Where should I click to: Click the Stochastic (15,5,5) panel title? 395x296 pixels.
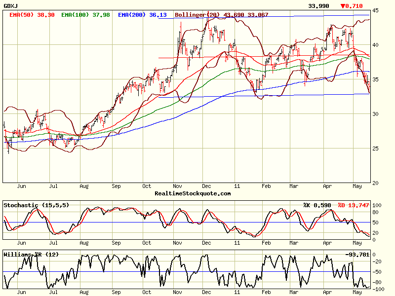pyautogui.click(x=36, y=204)
